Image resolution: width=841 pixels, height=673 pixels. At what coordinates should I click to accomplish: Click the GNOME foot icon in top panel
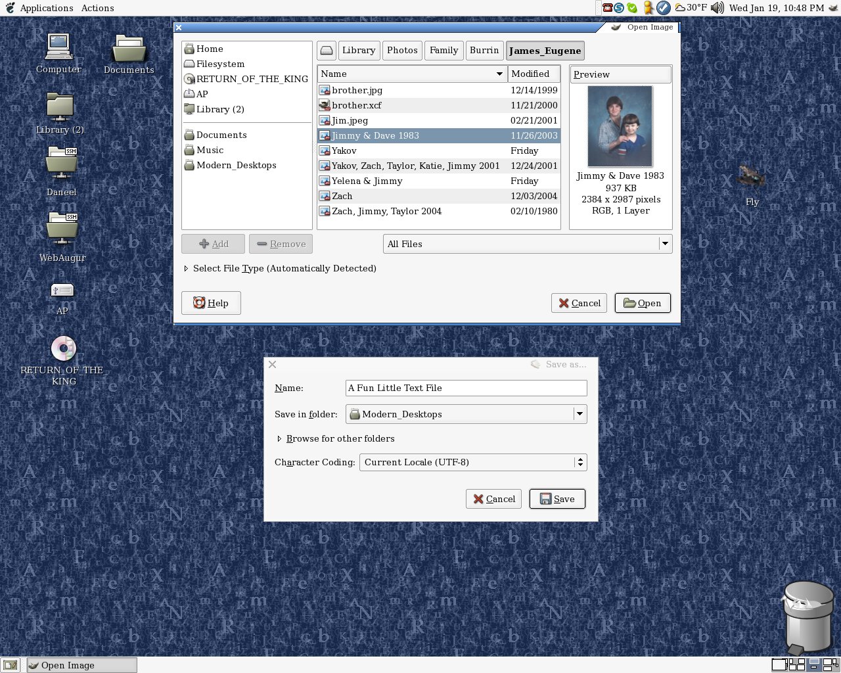tap(9, 8)
